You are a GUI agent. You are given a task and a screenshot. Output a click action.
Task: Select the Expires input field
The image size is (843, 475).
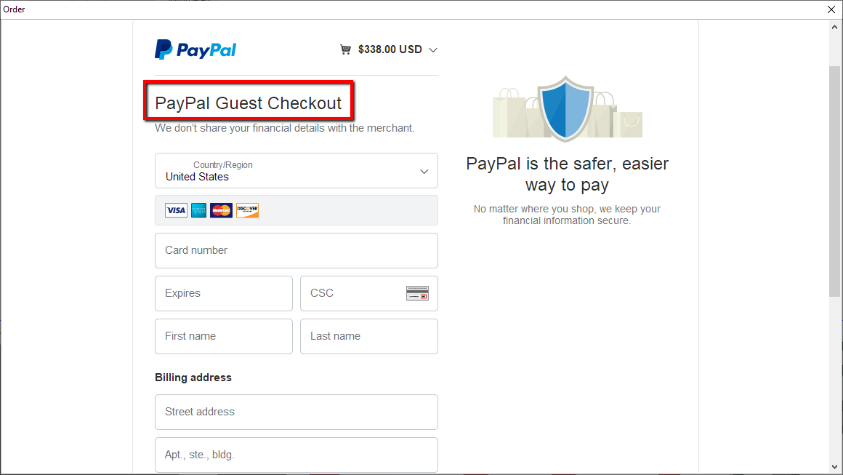(224, 294)
